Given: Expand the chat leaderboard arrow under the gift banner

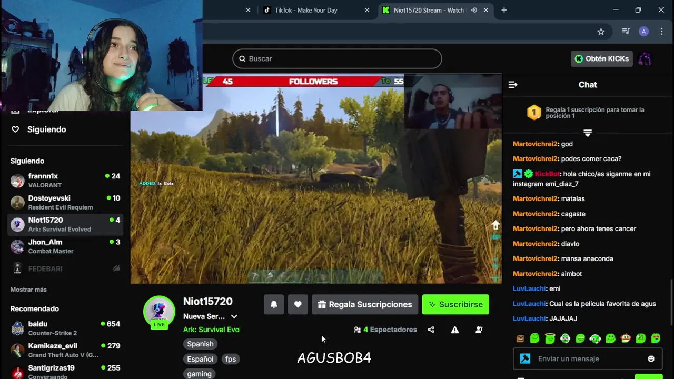Looking at the screenshot, I should (588, 133).
